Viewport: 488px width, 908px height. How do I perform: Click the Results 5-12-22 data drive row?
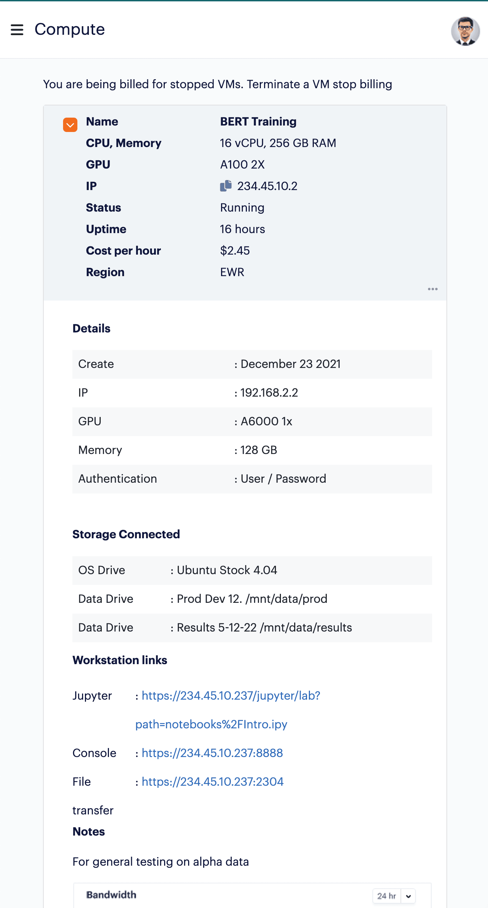point(252,628)
